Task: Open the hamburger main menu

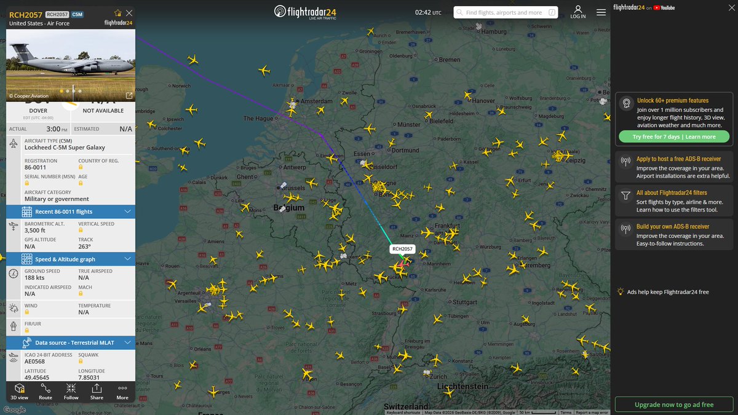Action: coord(601,12)
